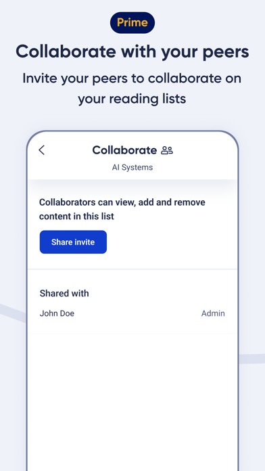Tap the phone mockup's header bar
This screenshot has height=471, width=265.
coord(132,157)
